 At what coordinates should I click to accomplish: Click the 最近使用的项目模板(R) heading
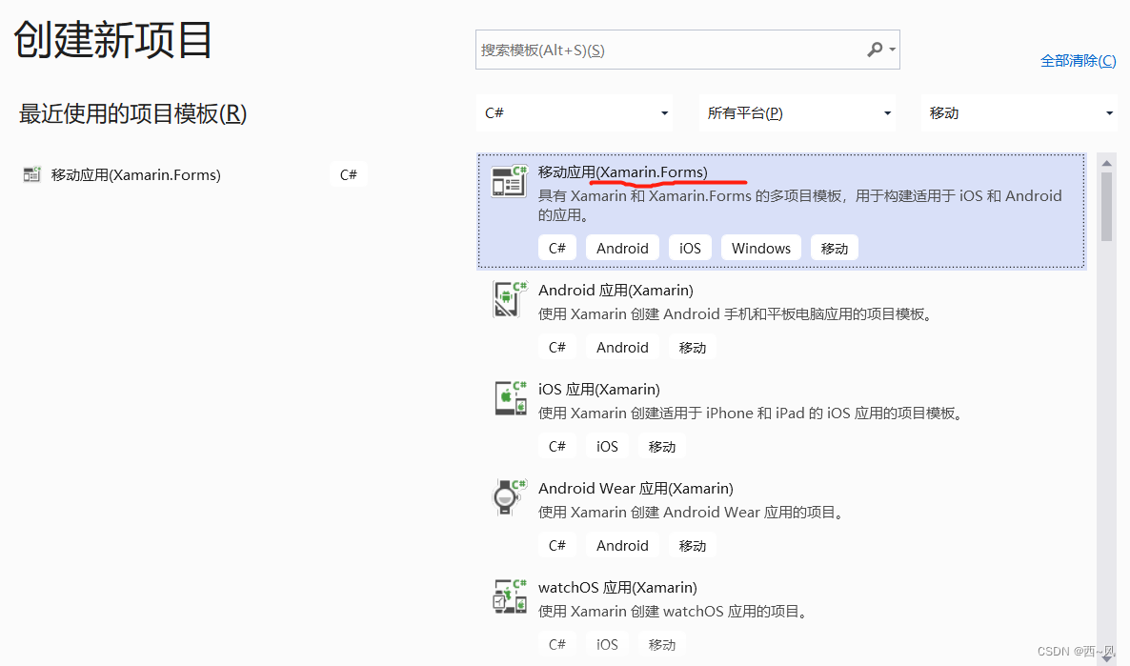click(132, 114)
